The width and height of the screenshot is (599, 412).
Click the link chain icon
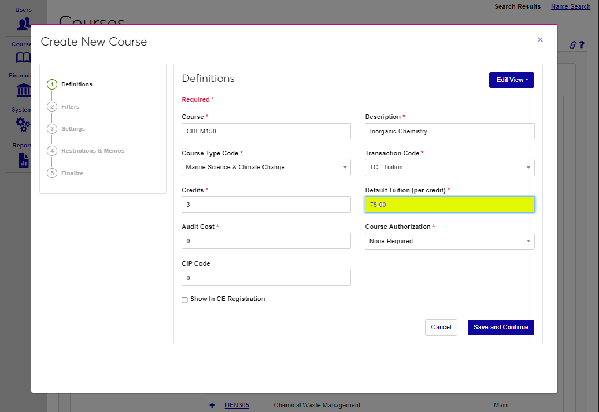tap(572, 45)
